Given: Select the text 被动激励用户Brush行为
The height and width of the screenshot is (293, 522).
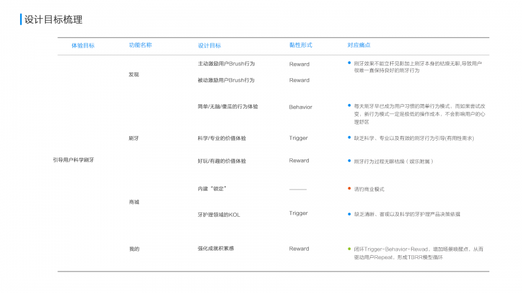Looking at the screenshot, I should [226, 80].
